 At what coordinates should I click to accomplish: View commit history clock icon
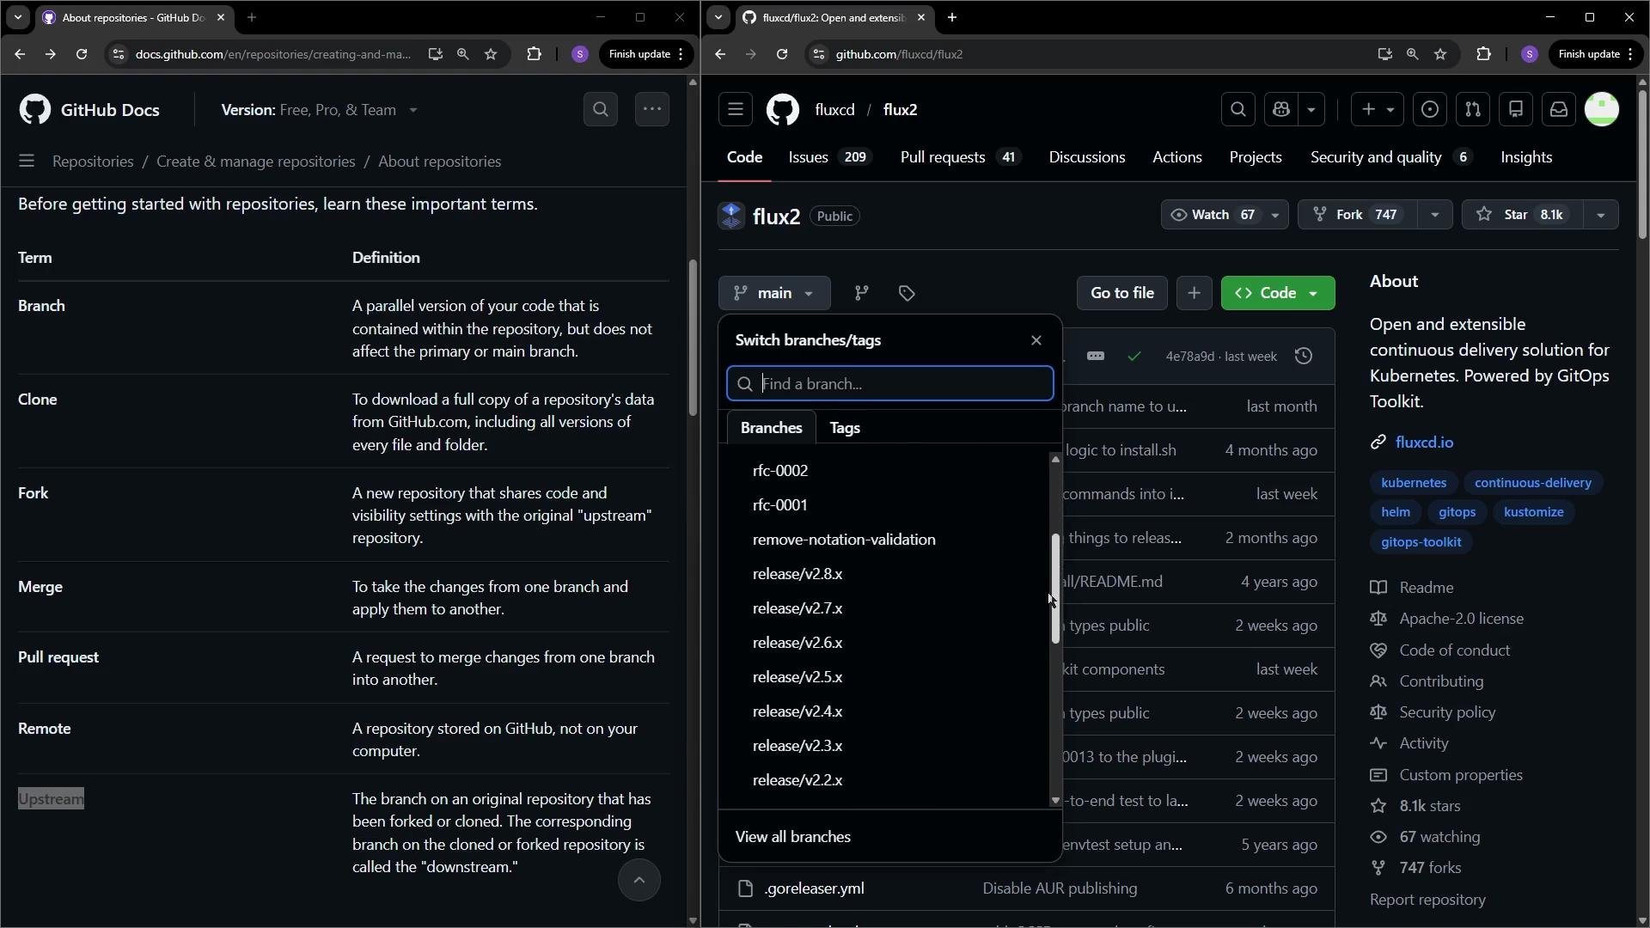click(1303, 356)
